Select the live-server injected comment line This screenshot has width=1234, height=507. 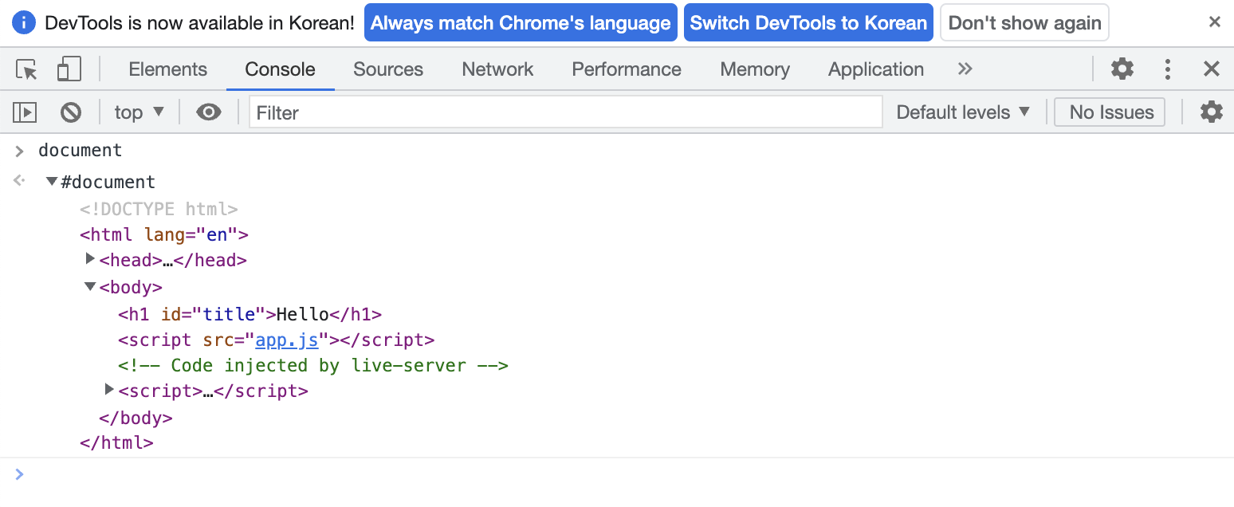coord(313,366)
